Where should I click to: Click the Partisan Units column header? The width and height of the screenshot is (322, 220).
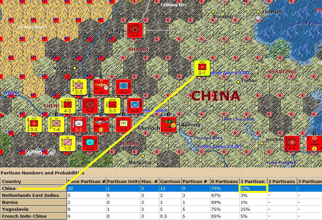[123, 182]
